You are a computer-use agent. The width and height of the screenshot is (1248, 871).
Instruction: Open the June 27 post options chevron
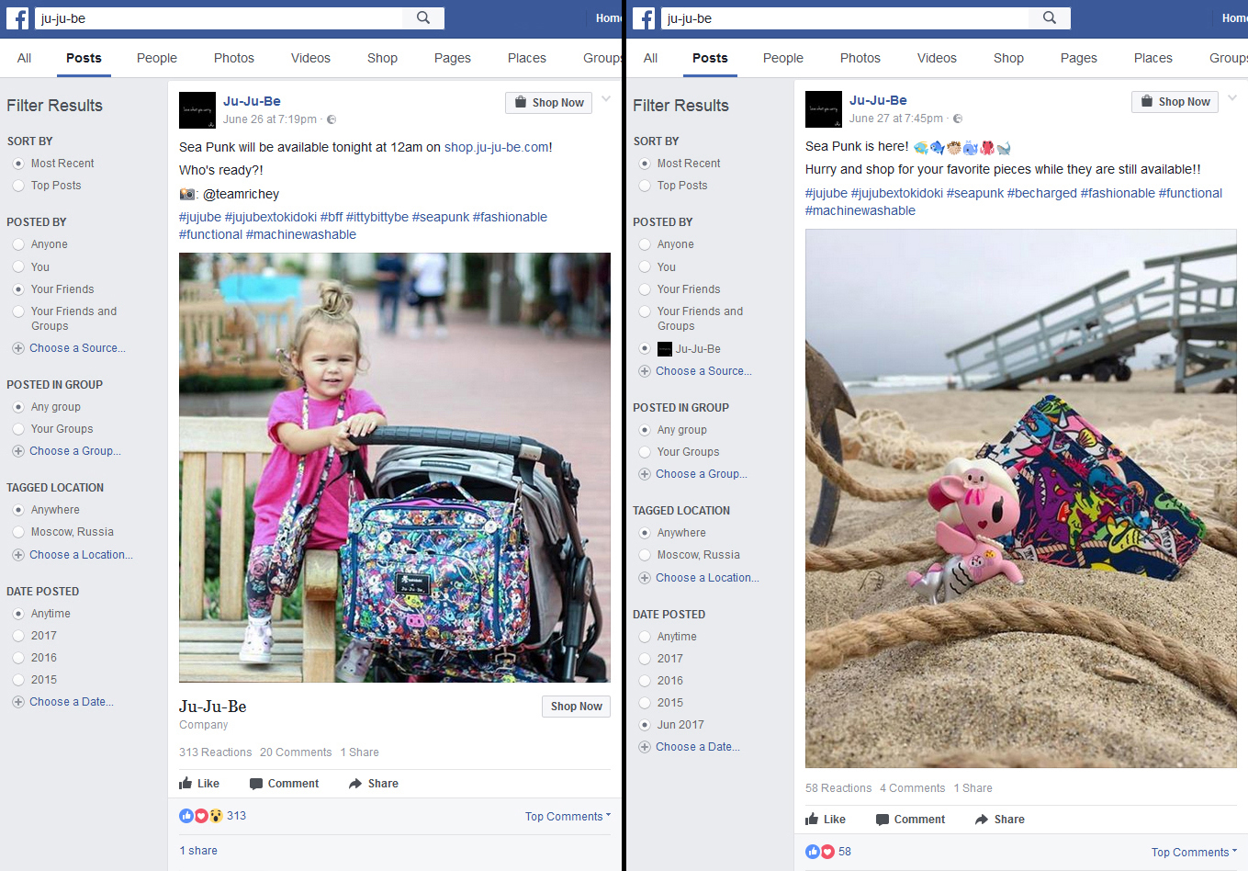point(1232,98)
